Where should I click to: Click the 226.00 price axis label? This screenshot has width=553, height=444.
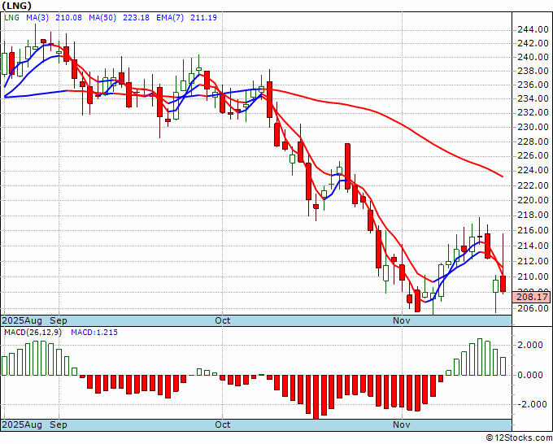tap(533, 155)
